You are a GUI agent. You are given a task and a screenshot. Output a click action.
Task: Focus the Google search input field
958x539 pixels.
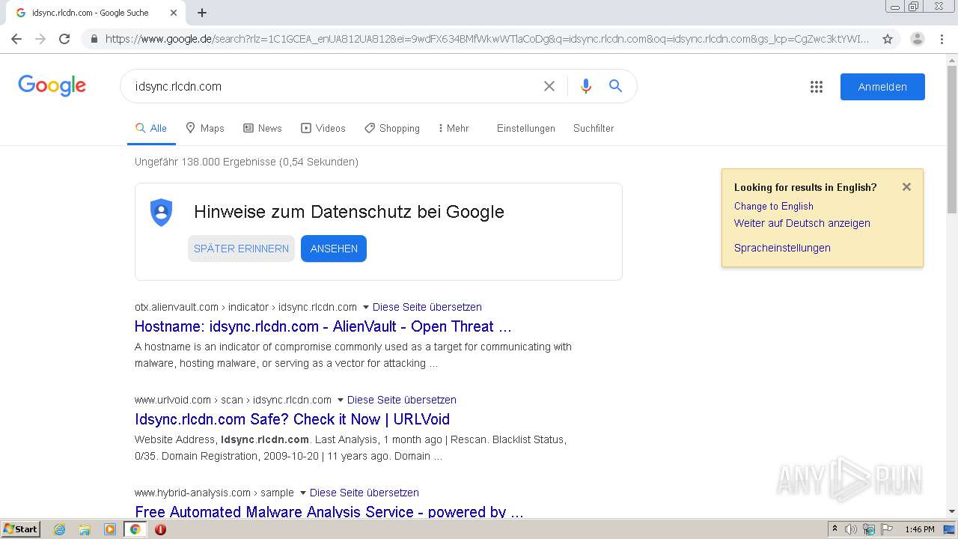tap(333, 86)
